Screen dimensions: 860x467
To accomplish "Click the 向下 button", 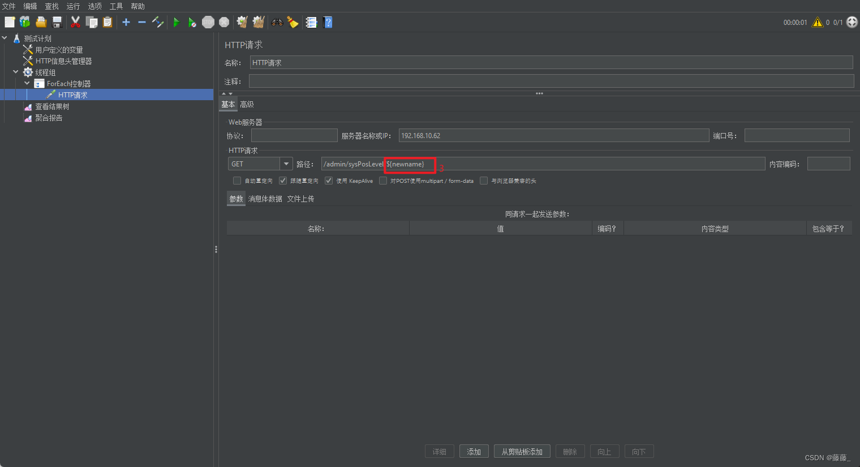I will (x=639, y=452).
